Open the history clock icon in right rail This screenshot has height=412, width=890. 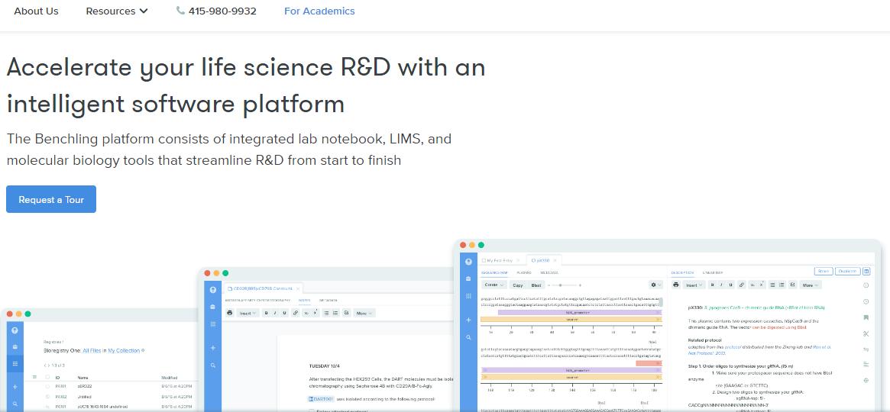(x=866, y=301)
